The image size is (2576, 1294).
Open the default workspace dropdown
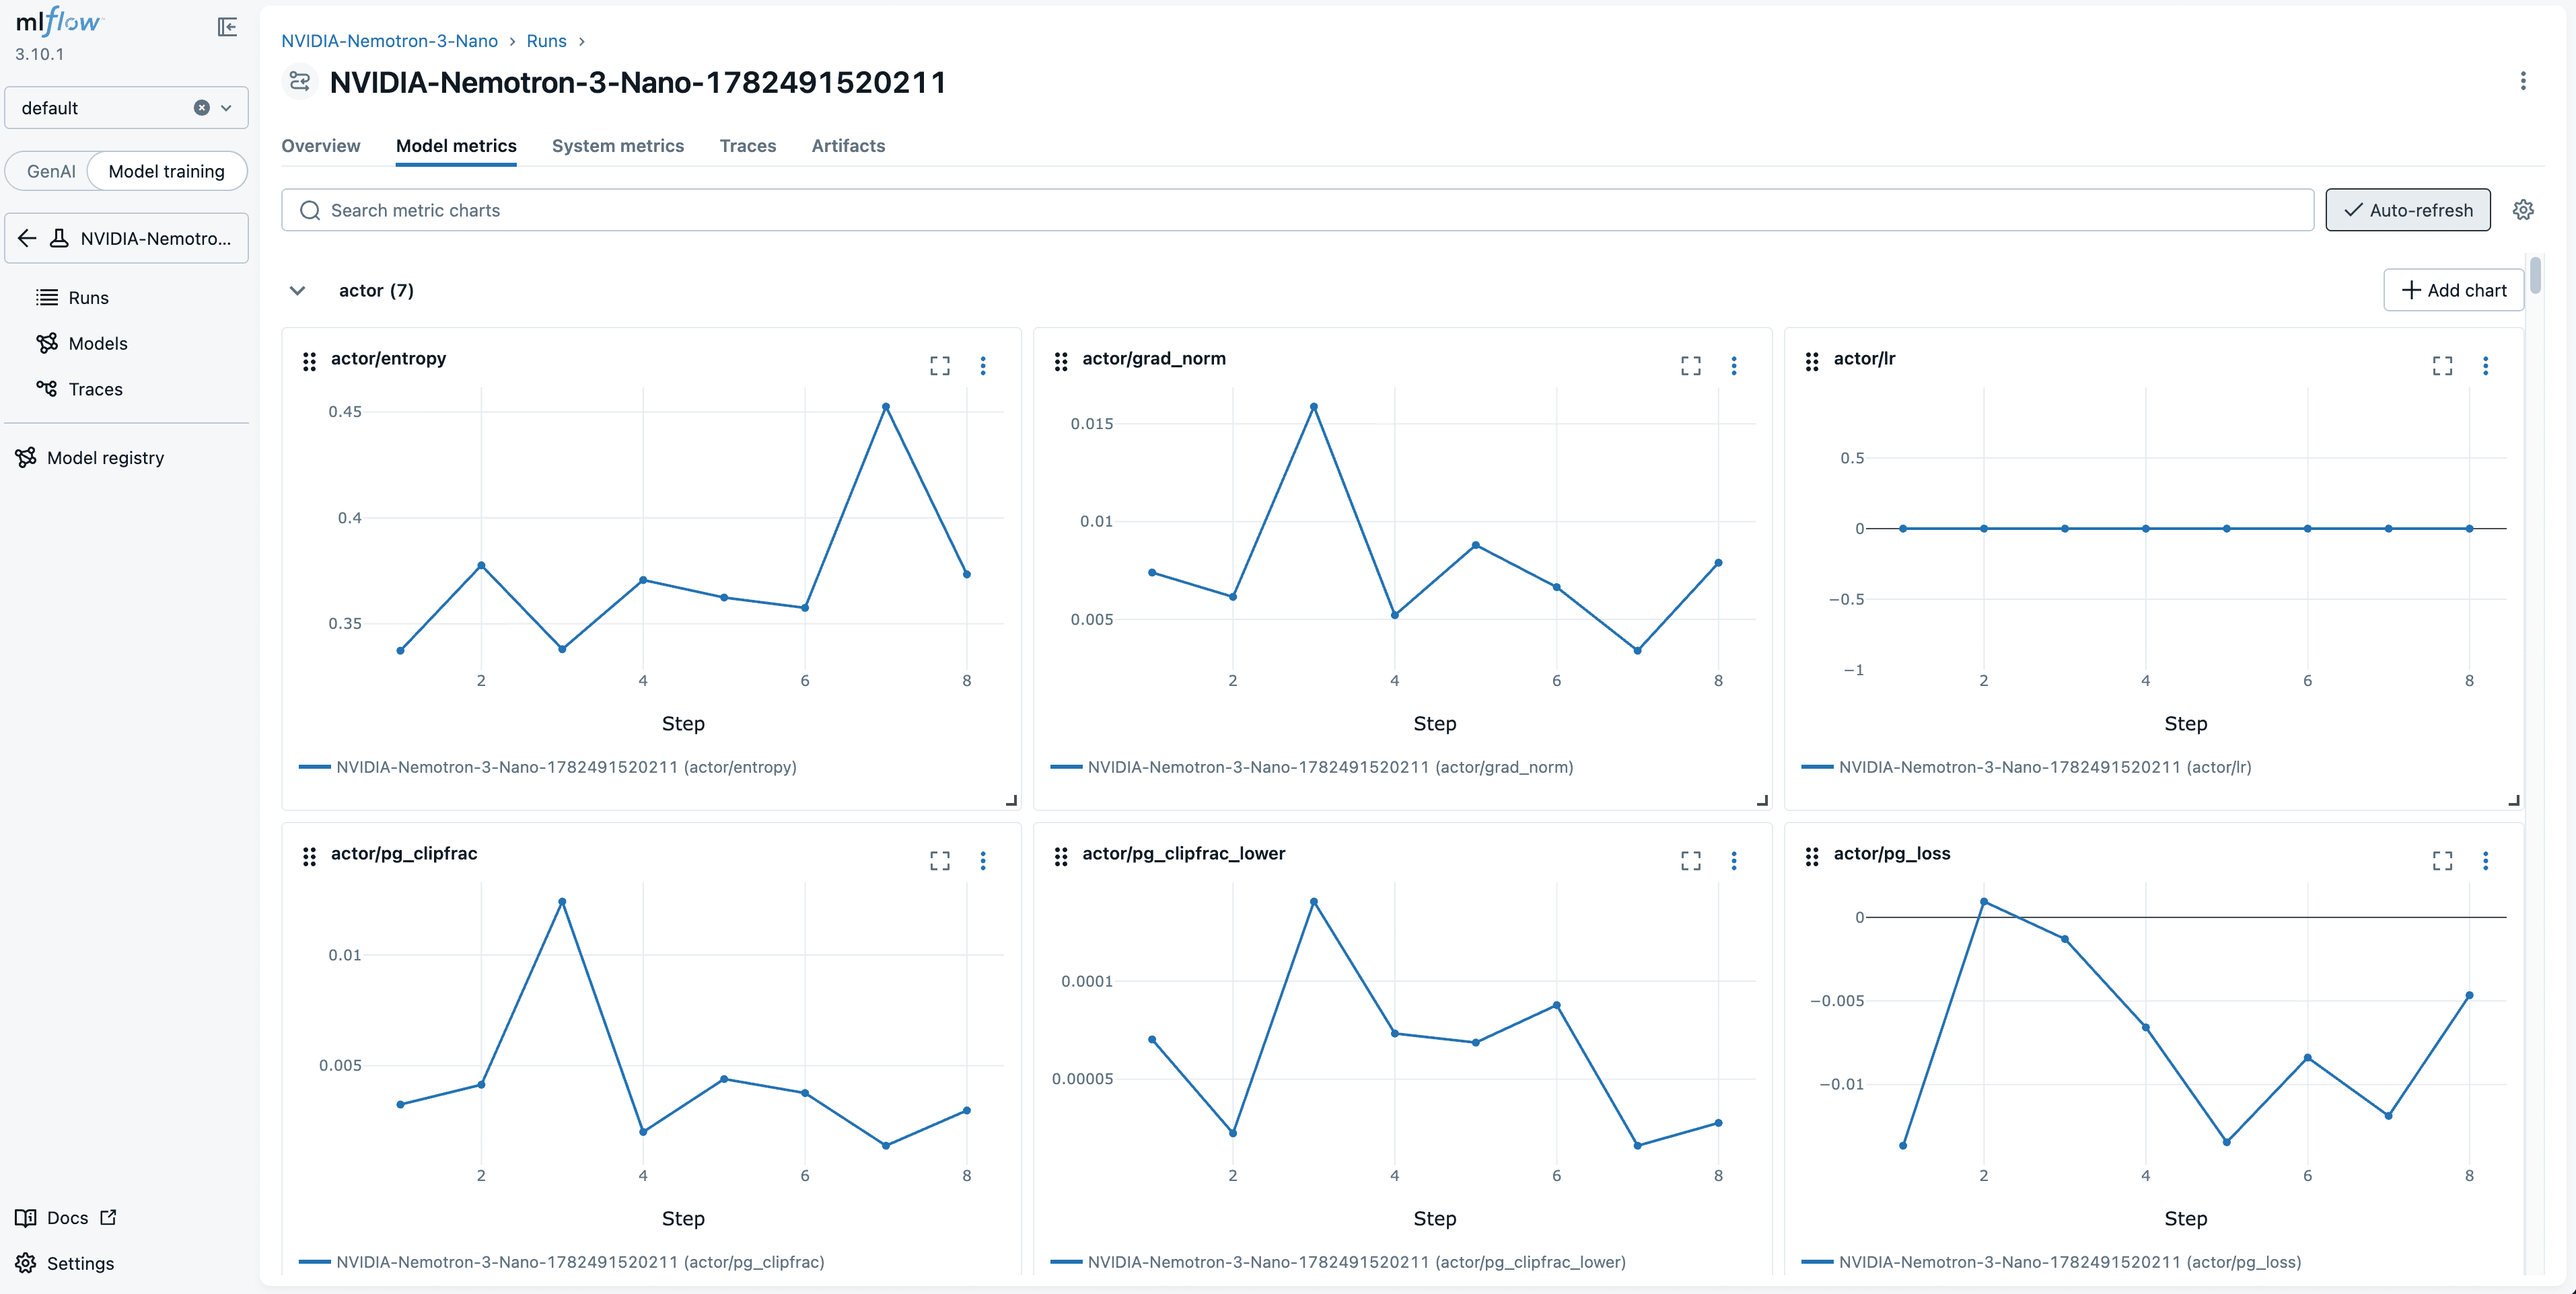[226, 108]
